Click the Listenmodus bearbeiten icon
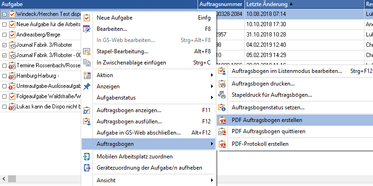The width and height of the screenshot is (373, 186). click(222, 71)
